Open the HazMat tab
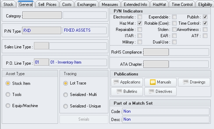214x129 pixels. pos(159,4)
